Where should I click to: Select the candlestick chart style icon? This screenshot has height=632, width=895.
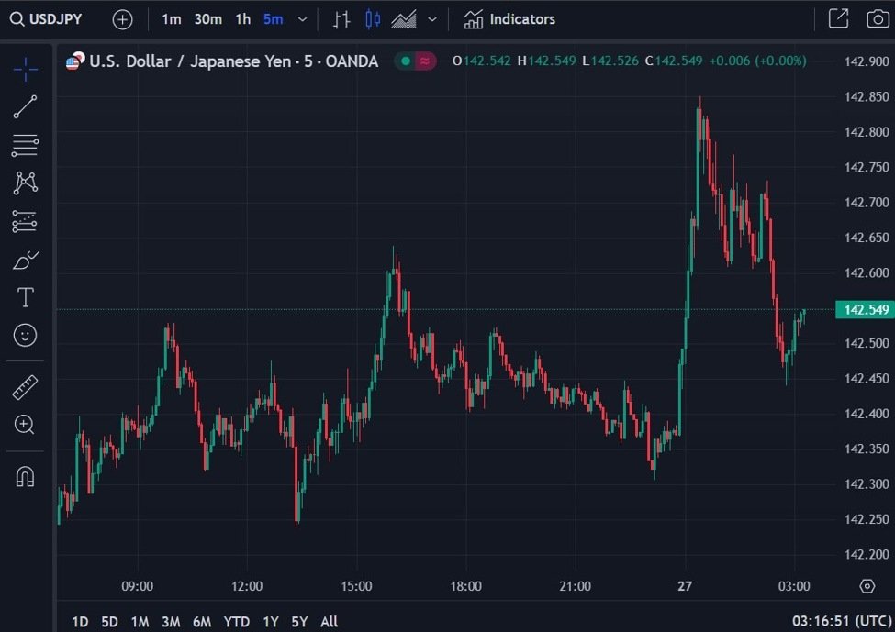(x=373, y=19)
